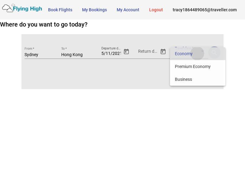
Task: Choose Premium Economy from the list
Action: click(198, 66)
